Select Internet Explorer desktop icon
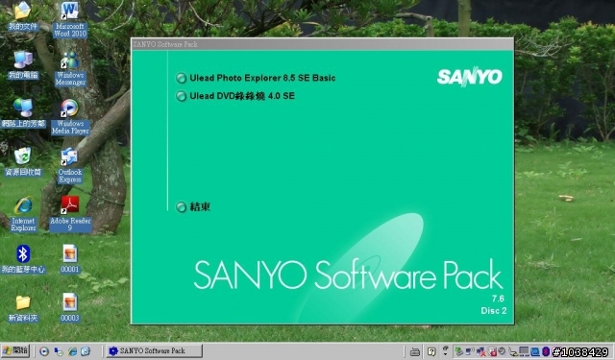The image size is (615, 360). tap(23, 214)
